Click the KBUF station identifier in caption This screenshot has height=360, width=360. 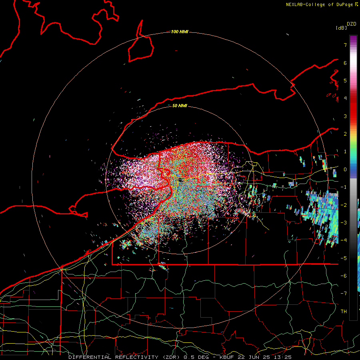click(227, 357)
